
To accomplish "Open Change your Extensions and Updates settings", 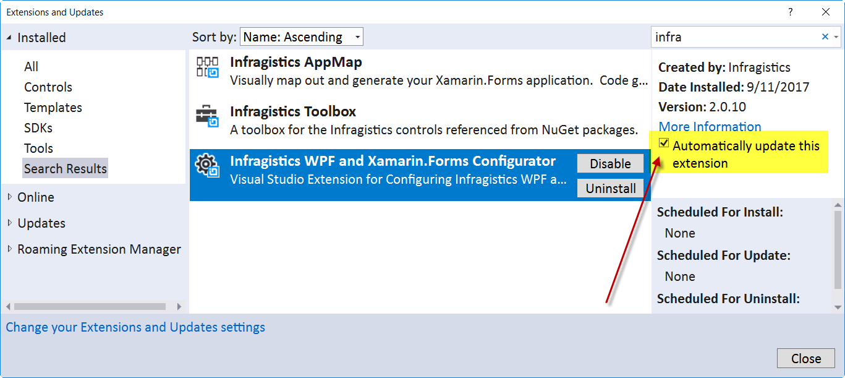I will point(135,327).
